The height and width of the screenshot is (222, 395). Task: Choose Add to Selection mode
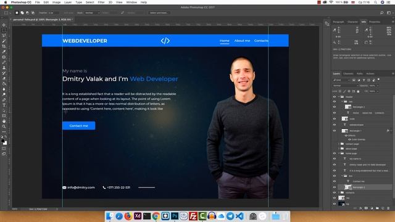(x=22, y=12)
